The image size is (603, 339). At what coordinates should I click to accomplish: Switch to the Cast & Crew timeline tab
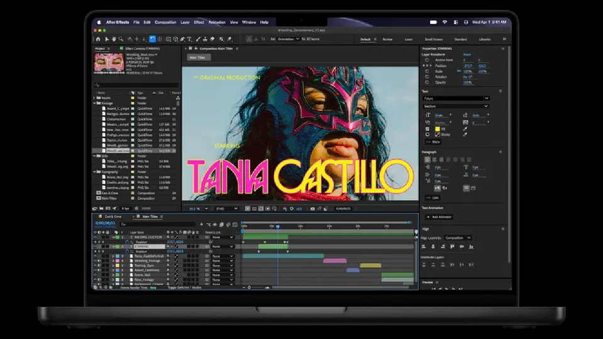click(113, 217)
